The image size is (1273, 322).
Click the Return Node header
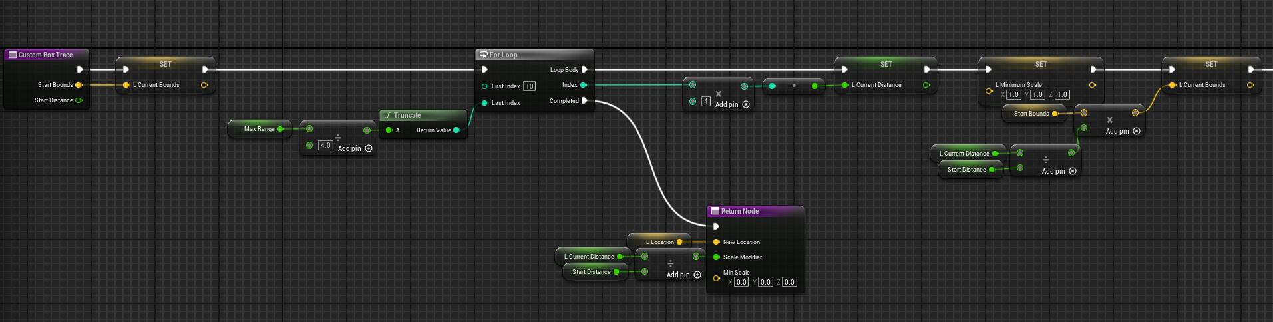pyautogui.click(x=739, y=211)
